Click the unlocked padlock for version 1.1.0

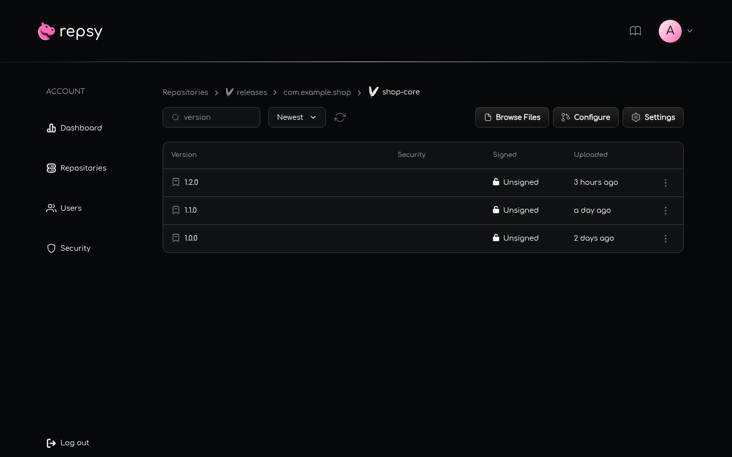pyautogui.click(x=496, y=210)
